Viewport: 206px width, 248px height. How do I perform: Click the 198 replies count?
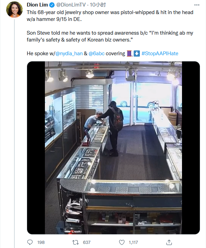[41, 242]
